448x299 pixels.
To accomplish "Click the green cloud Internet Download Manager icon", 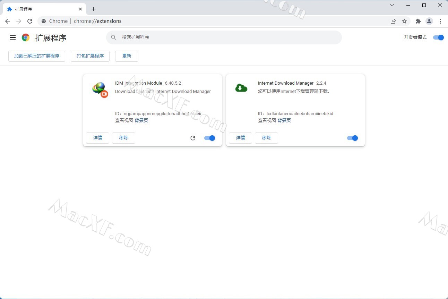I will [241, 88].
